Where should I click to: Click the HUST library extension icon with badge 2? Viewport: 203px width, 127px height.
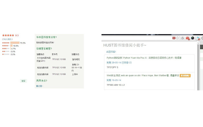pyautogui.click(x=198, y=38)
